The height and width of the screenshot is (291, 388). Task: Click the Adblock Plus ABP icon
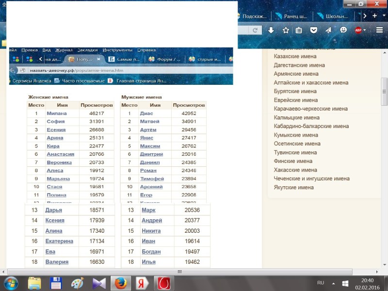coord(358,30)
